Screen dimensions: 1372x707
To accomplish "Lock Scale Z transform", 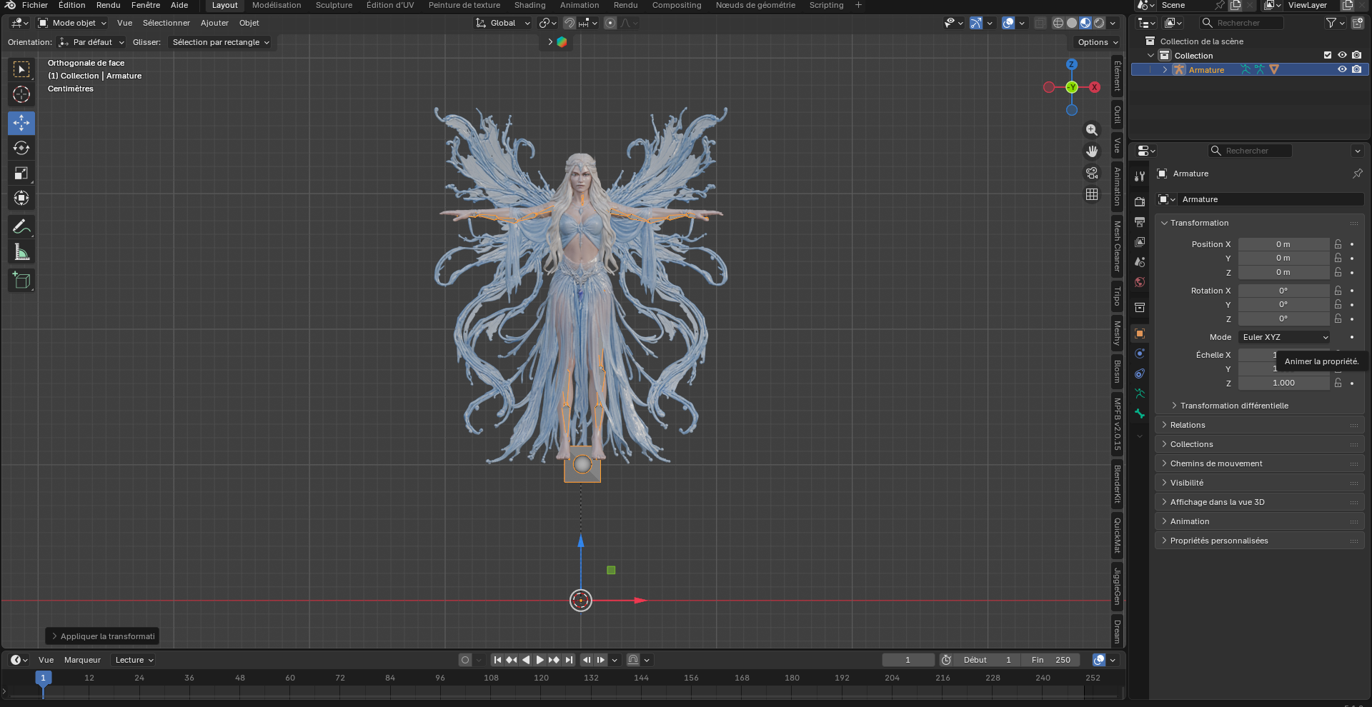I will [1338, 383].
